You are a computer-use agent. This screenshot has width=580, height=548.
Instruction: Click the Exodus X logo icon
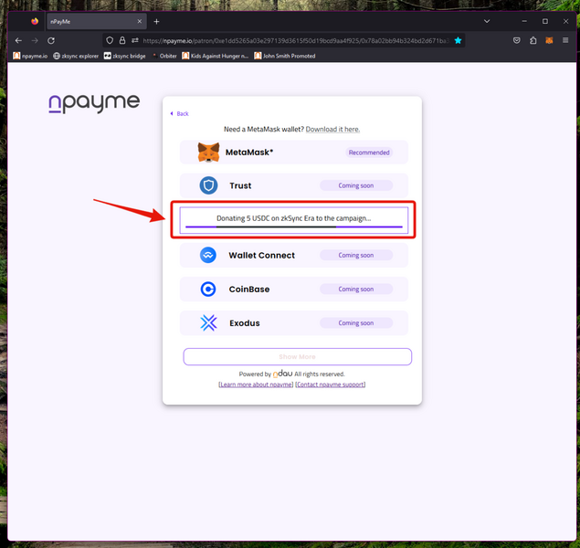pyautogui.click(x=208, y=322)
